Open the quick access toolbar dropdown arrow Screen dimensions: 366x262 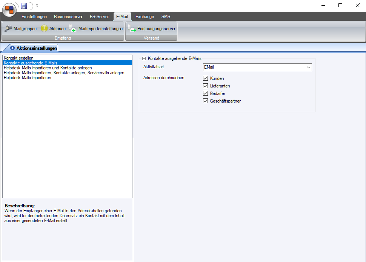(37, 6)
